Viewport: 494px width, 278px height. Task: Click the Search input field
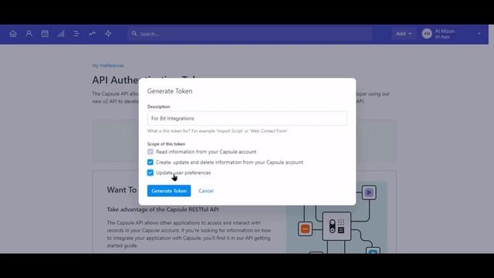click(250, 34)
